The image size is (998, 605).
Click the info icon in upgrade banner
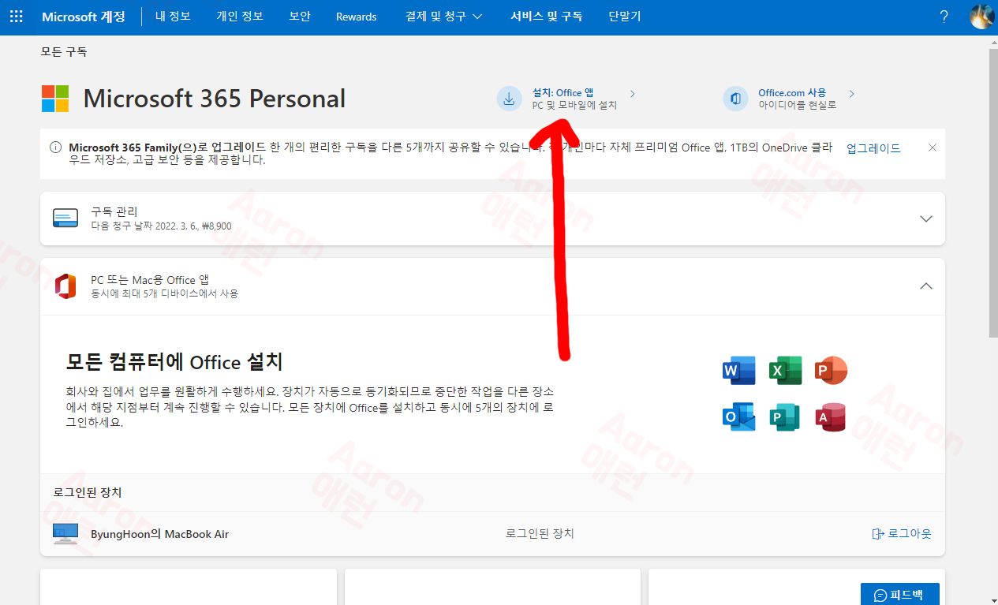point(55,148)
